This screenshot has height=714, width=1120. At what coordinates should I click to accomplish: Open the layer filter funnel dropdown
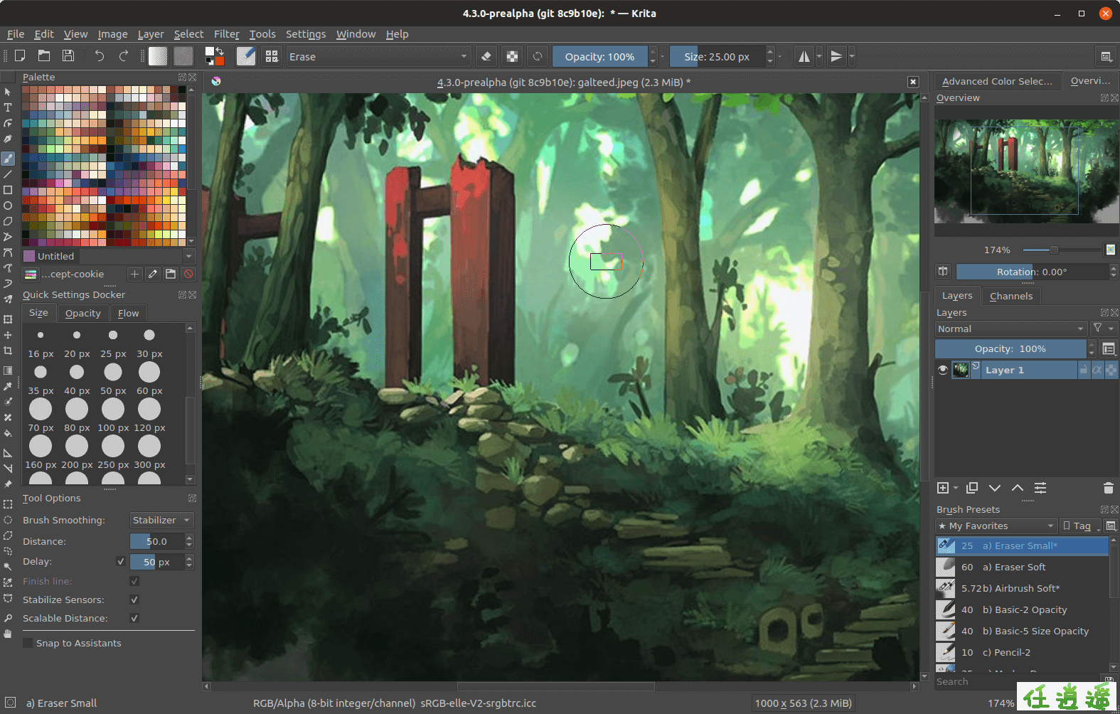[1104, 329]
